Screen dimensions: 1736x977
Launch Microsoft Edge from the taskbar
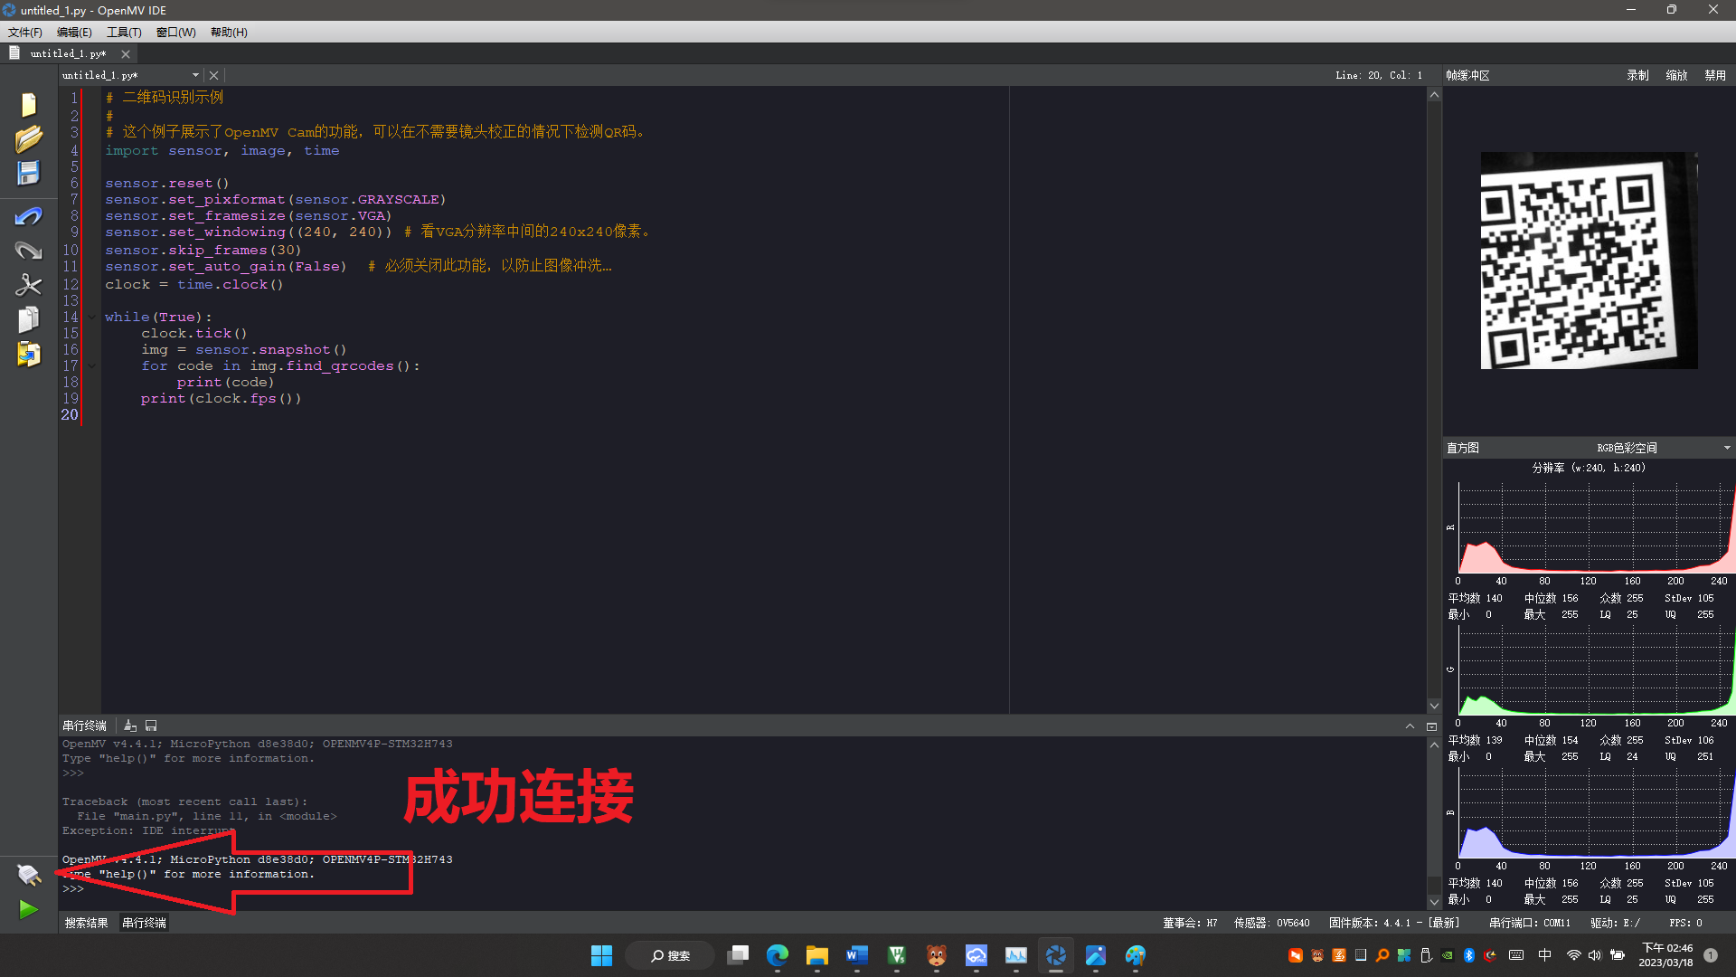click(x=778, y=955)
